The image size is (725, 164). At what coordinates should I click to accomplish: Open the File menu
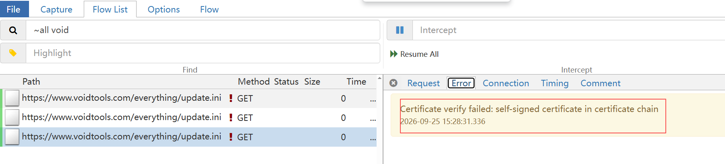click(x=14, y=9)
